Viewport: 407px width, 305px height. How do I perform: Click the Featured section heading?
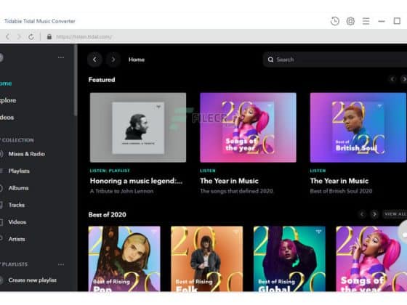(102, 80)
